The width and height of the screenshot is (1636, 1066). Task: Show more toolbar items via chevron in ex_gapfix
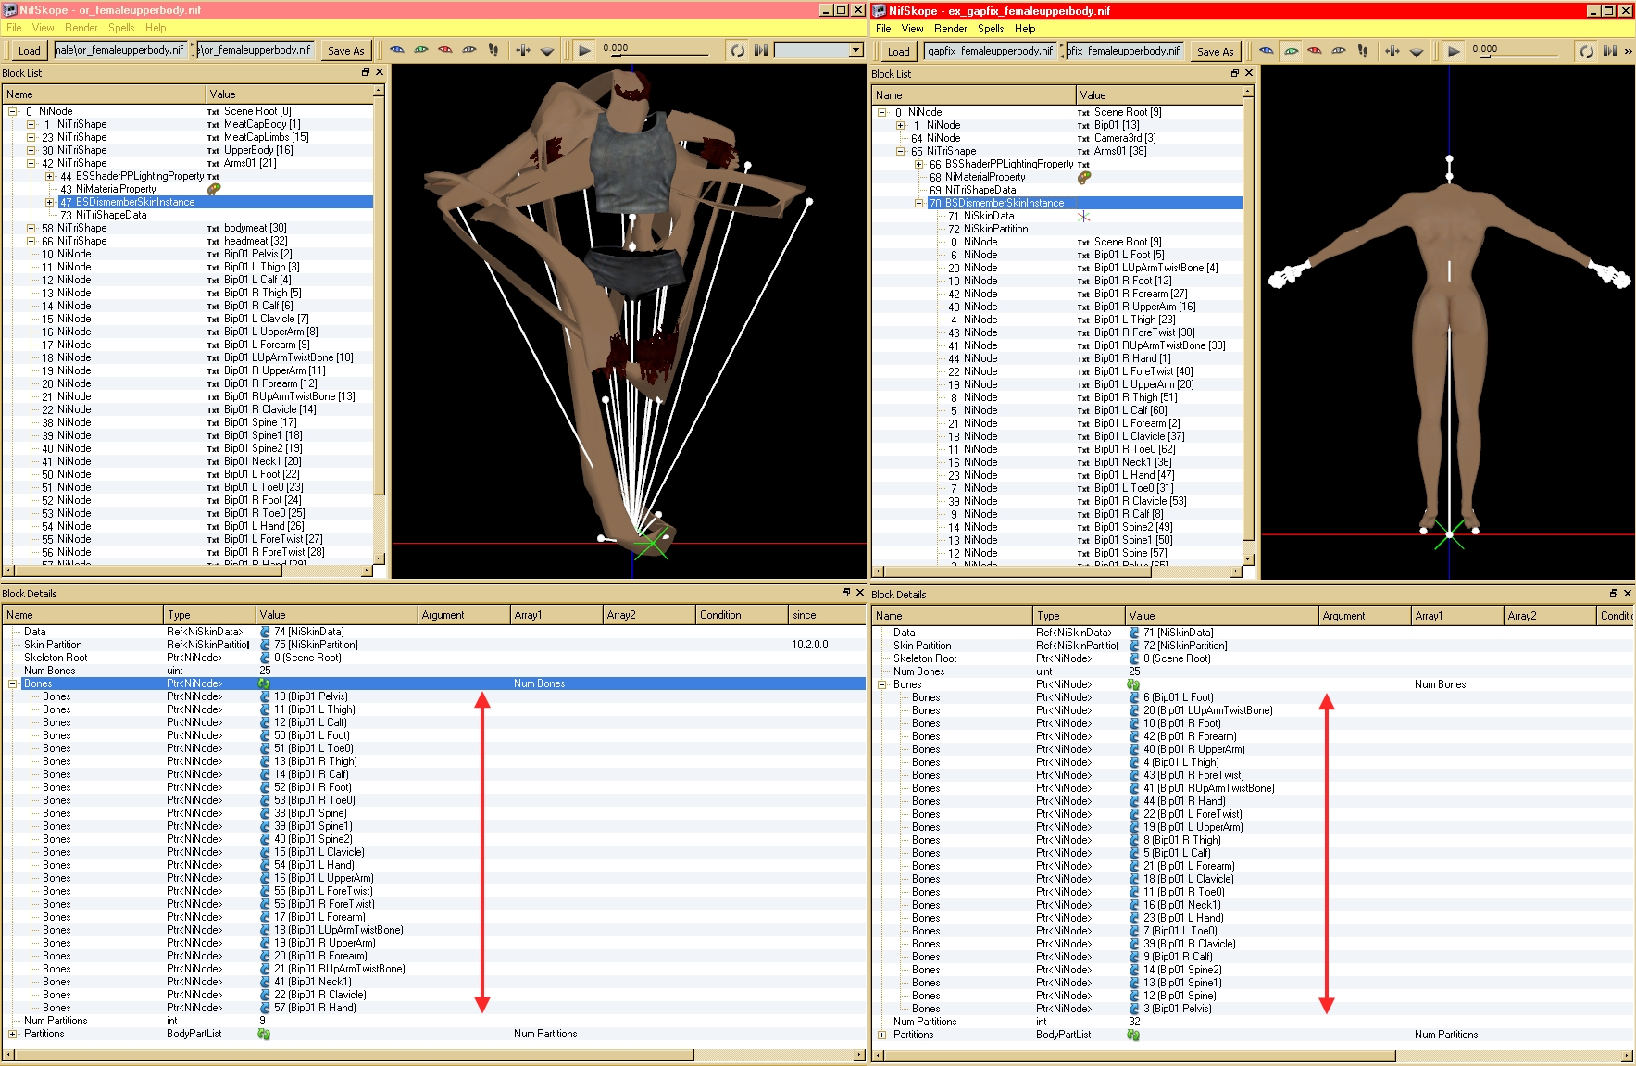(x=1628, y=51)
